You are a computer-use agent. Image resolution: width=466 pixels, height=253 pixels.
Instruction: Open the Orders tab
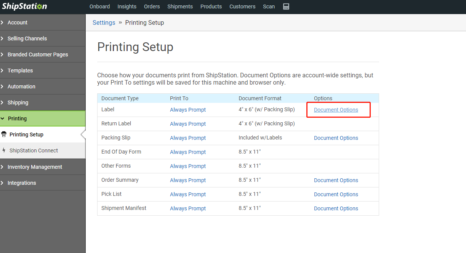tap(152, 6)
